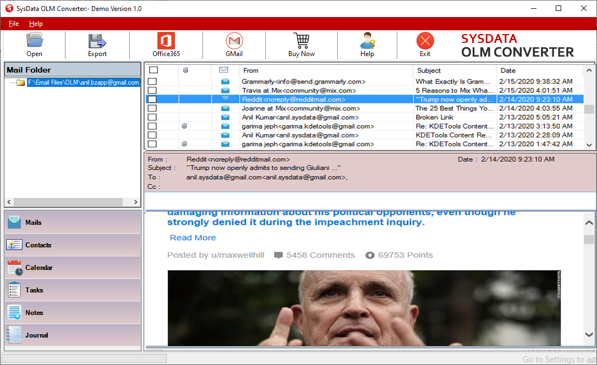Check the Broken Link email checkbox
The height and width of the screenshot is (365, 597).
point(152,117)
